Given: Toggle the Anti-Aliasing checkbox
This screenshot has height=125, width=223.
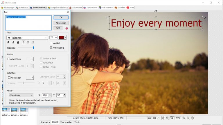Looking at the screenshot, I should [51, 47].
